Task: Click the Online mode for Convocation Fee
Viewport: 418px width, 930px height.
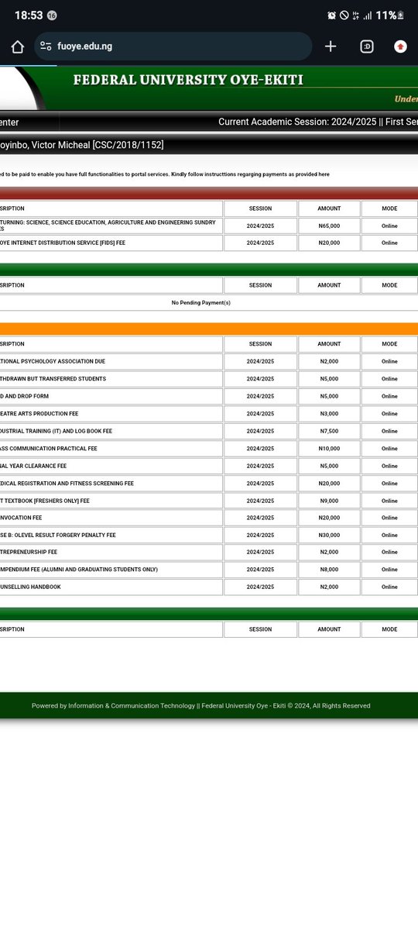Action: click(x=389, y=518)
